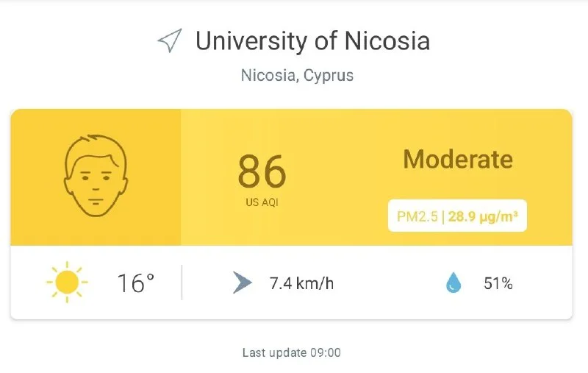Viewport: 588px width, 373px height.
Task: Click the location arrow icon beside the title
Action: [x=170, y=41]
